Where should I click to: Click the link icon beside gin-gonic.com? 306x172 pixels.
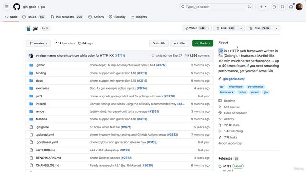click(x=220, y=79)
